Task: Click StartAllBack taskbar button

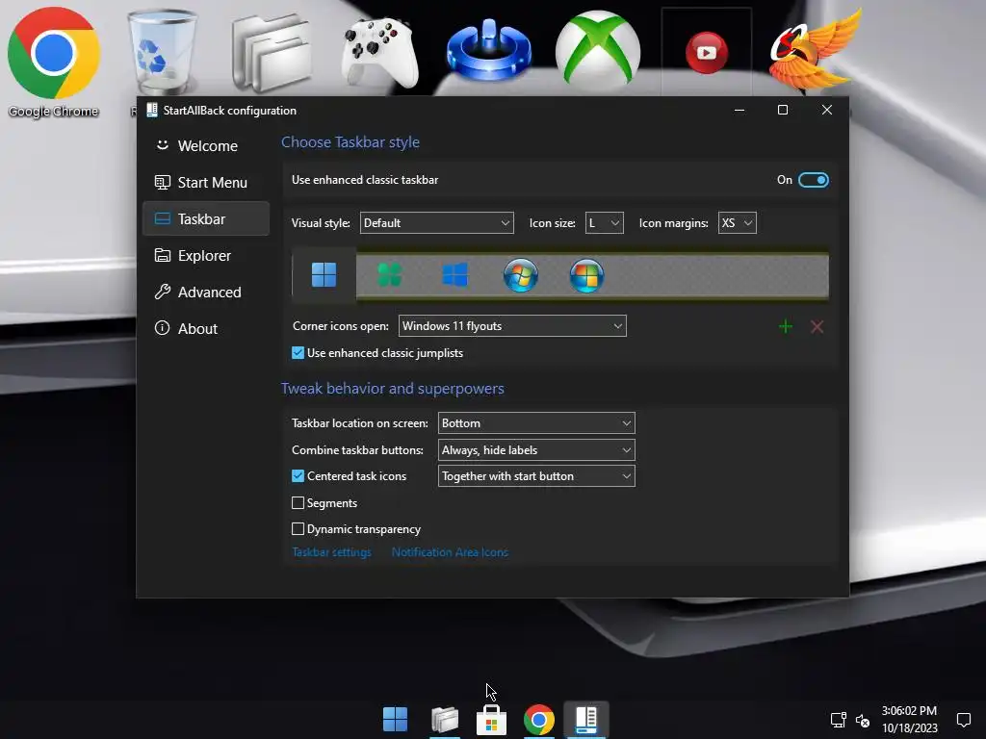Action: click(x=586, y=720)
